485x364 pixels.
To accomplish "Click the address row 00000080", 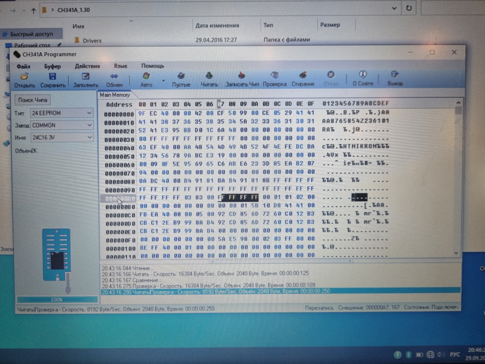I will [x=120, y=181].
